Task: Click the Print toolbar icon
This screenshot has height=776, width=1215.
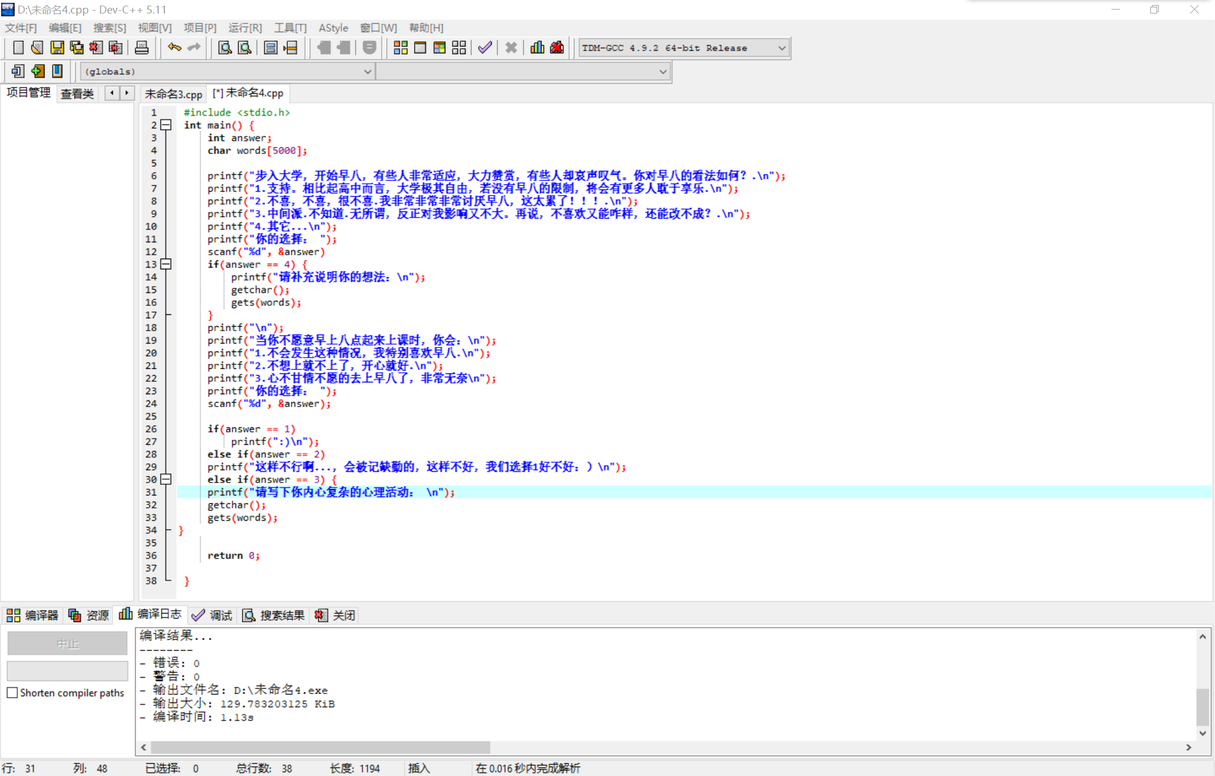Action: pos(142,48)
